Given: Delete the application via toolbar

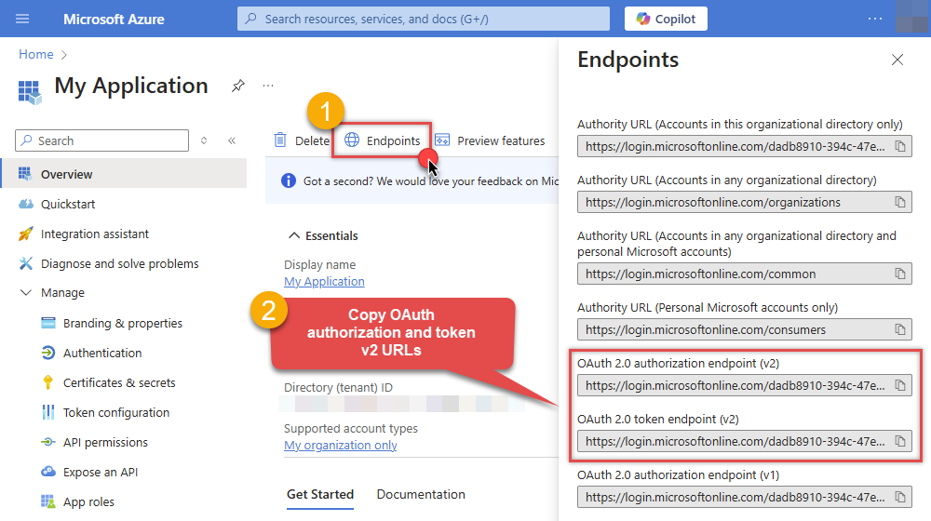Looking at the screenshot, I should click(301, 140).
